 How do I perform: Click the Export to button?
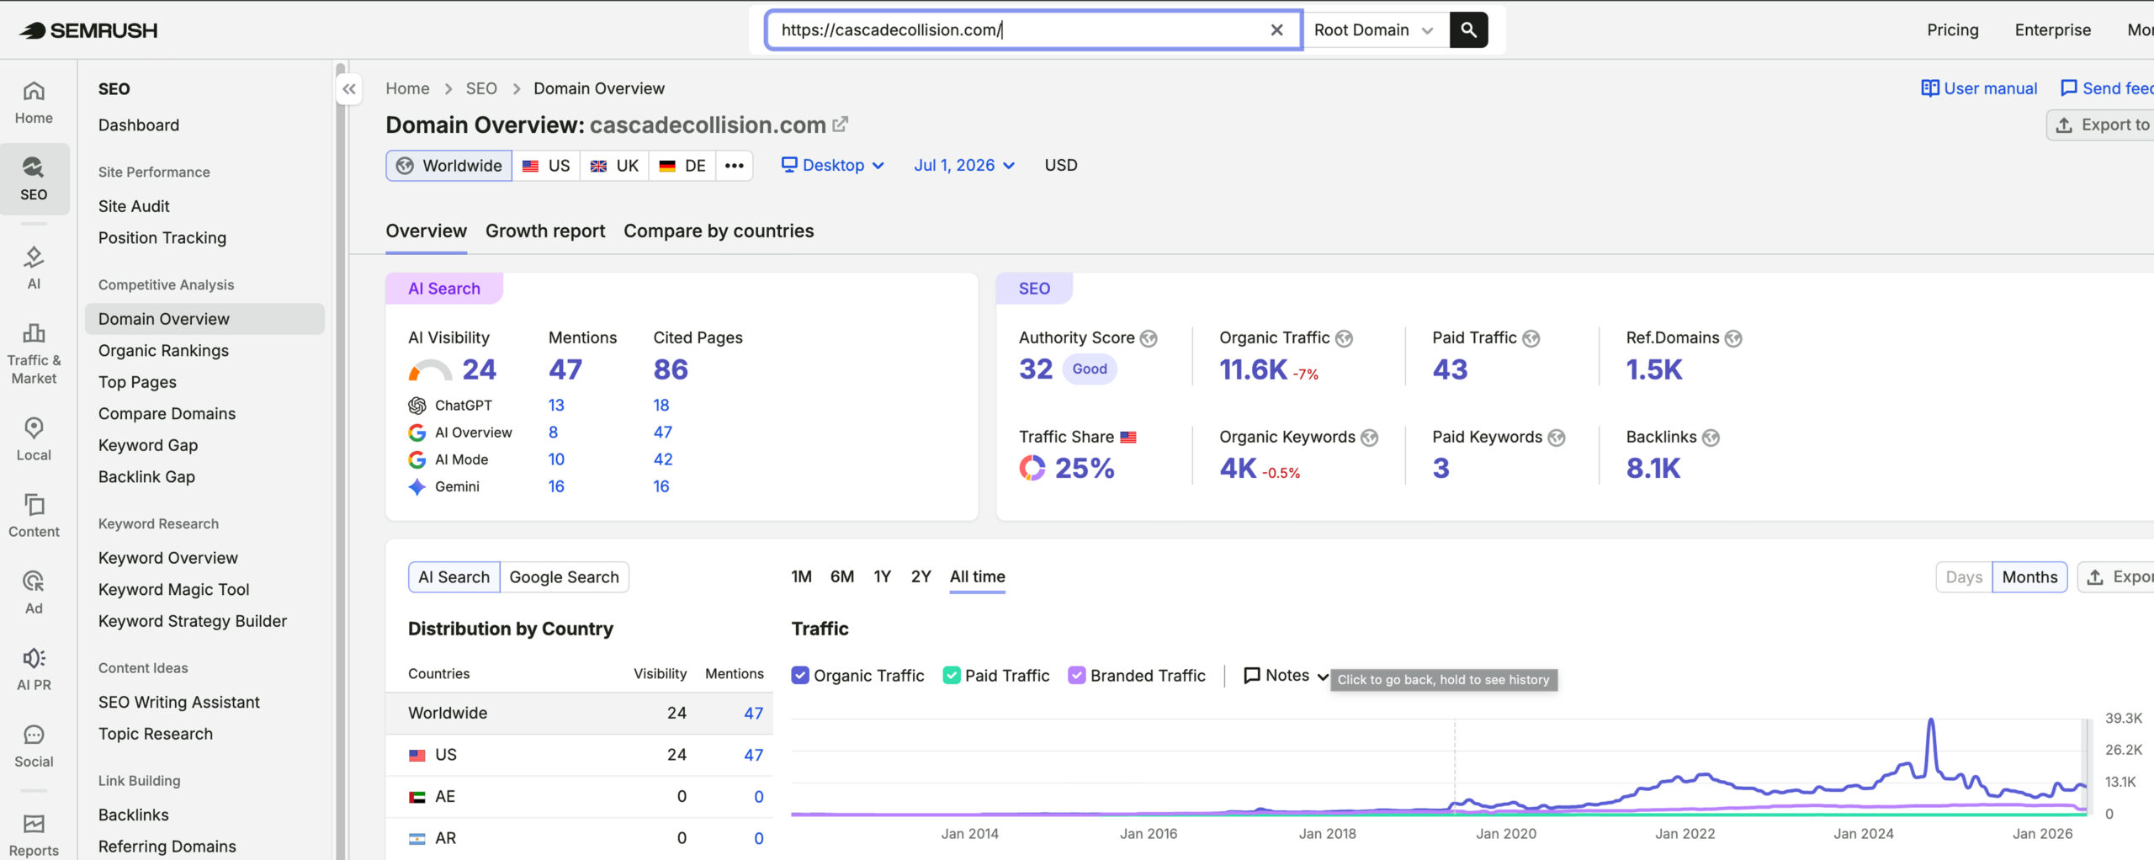(2101, 125)
